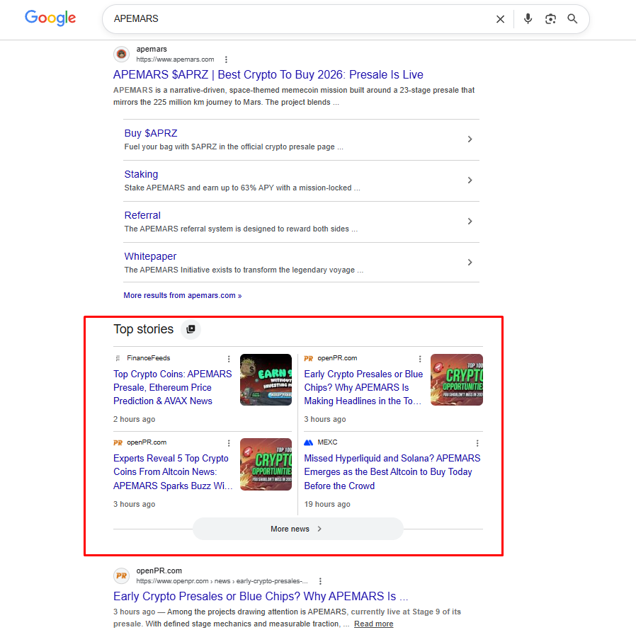
Task: Open options for Experts Reveal story
Action: tap(229, 443)
